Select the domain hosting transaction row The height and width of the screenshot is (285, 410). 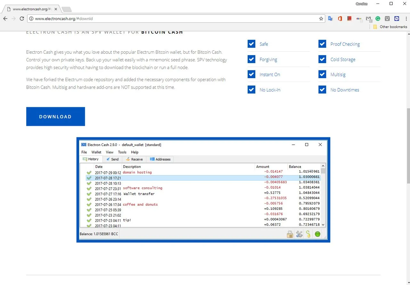(203, 172)
